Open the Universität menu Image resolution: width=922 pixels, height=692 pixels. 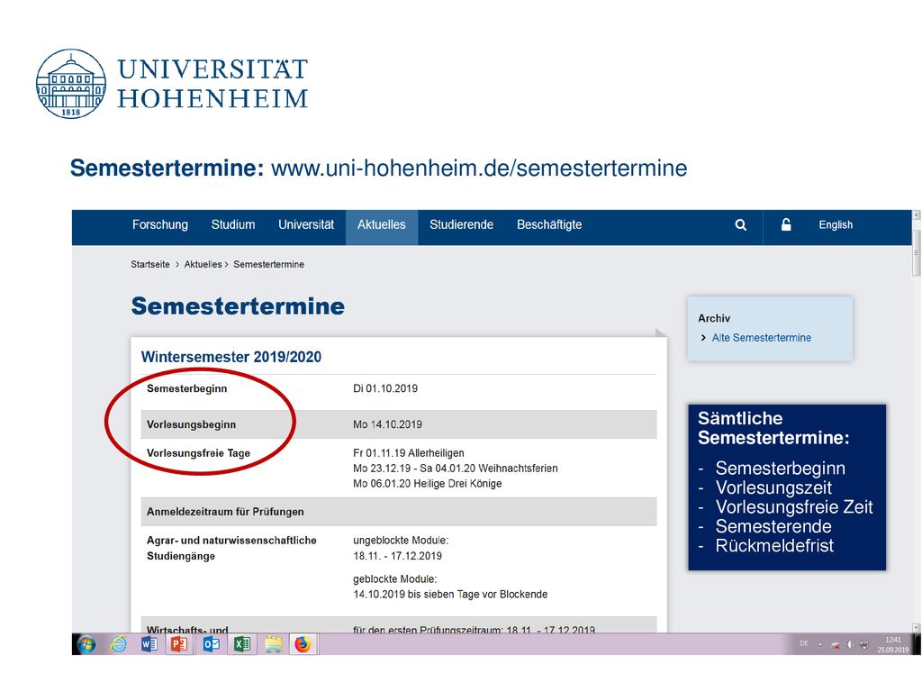[x=306, y=224]
